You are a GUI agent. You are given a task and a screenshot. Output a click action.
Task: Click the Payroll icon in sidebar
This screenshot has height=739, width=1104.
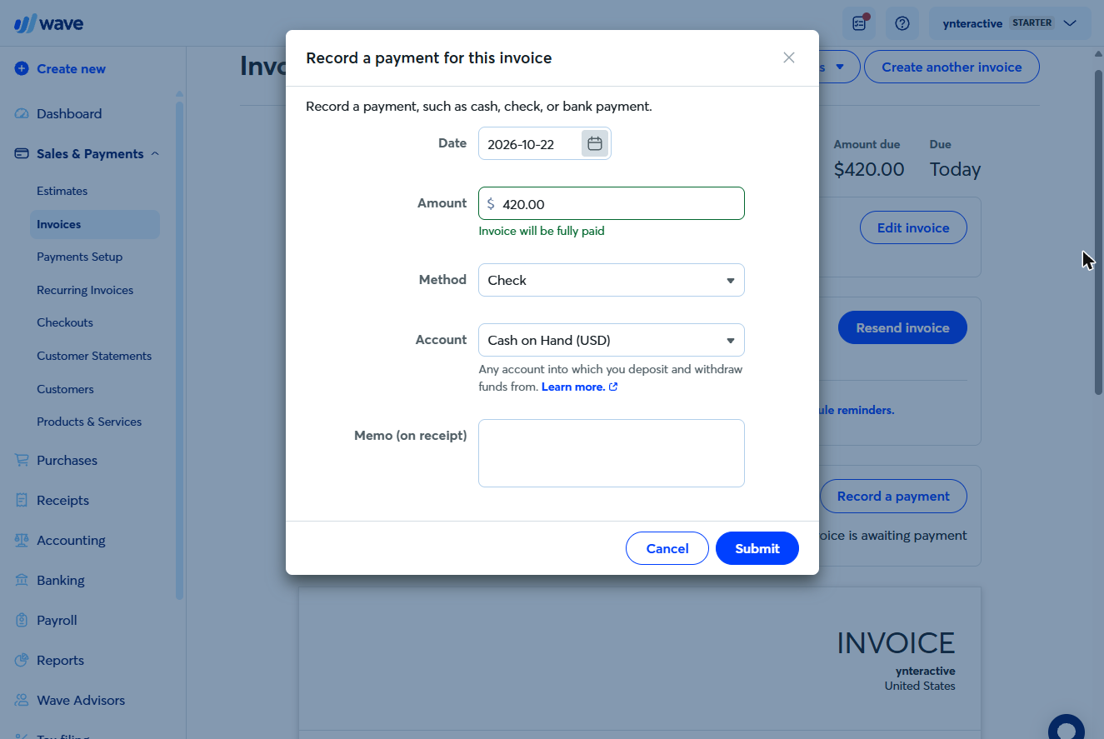pyautogui.click(x=22, y=621)
